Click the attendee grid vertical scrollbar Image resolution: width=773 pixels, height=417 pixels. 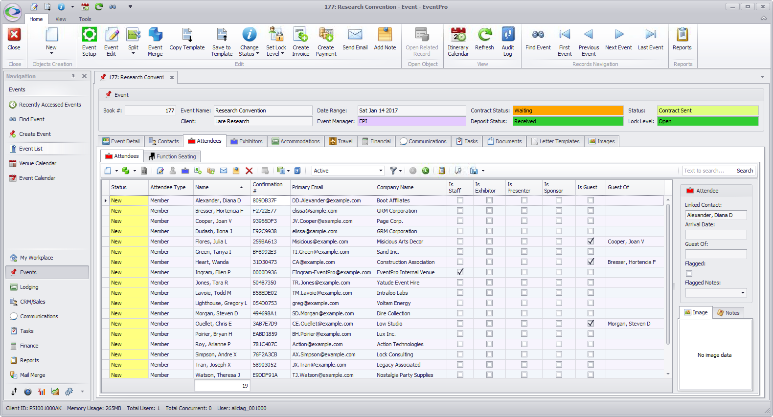click(668, 274)
